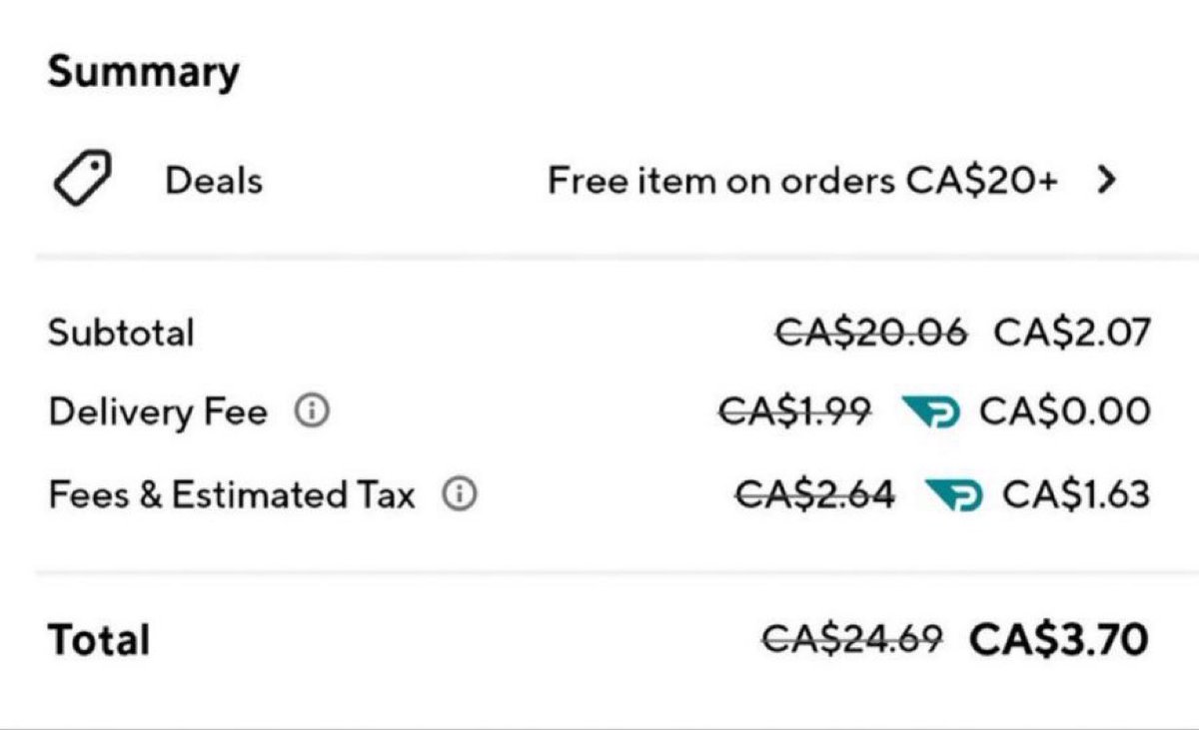Viewport: 1199px width, 730px height.
Task: Click the crossed-out delivery fee CA$1.99
Action: point(795,410)
